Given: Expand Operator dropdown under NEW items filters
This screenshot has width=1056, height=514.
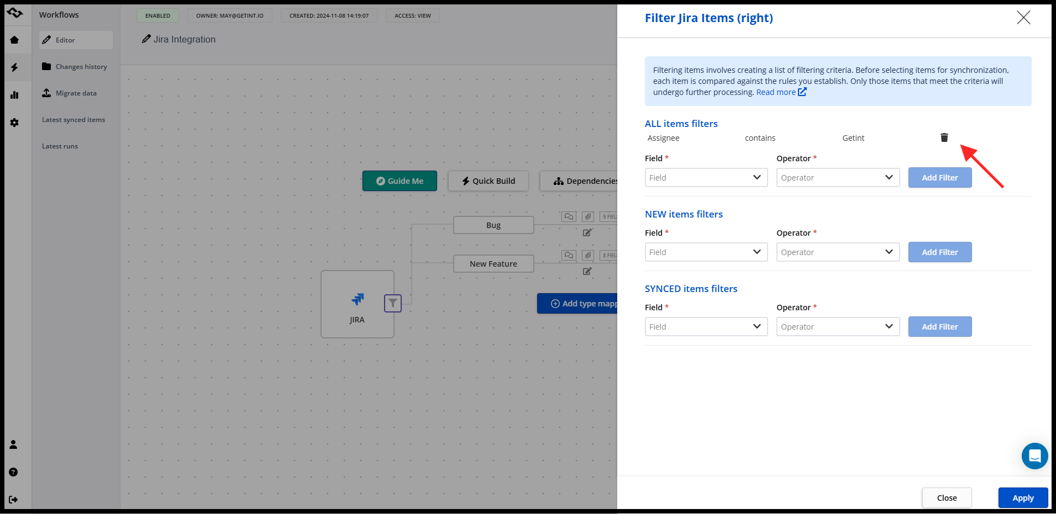Looking at the screenshot, I should point(837,252).
